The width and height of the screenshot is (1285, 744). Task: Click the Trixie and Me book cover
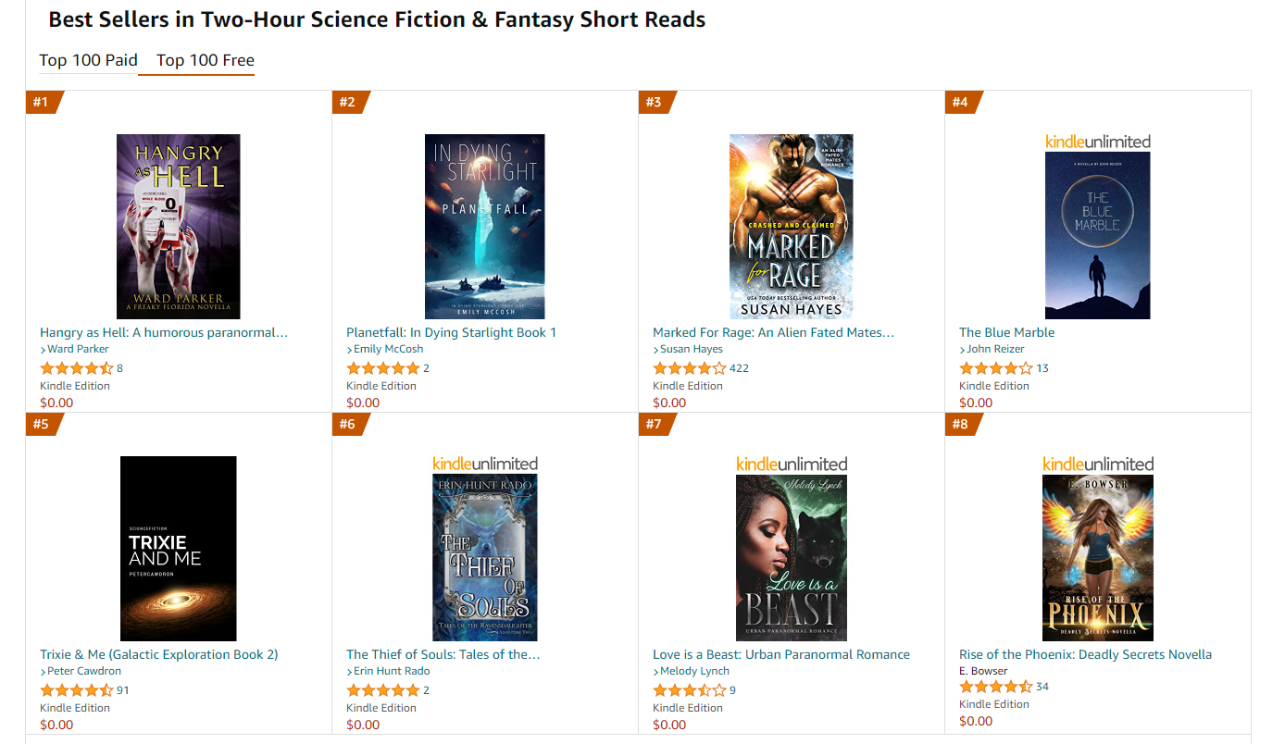[178, 549]
